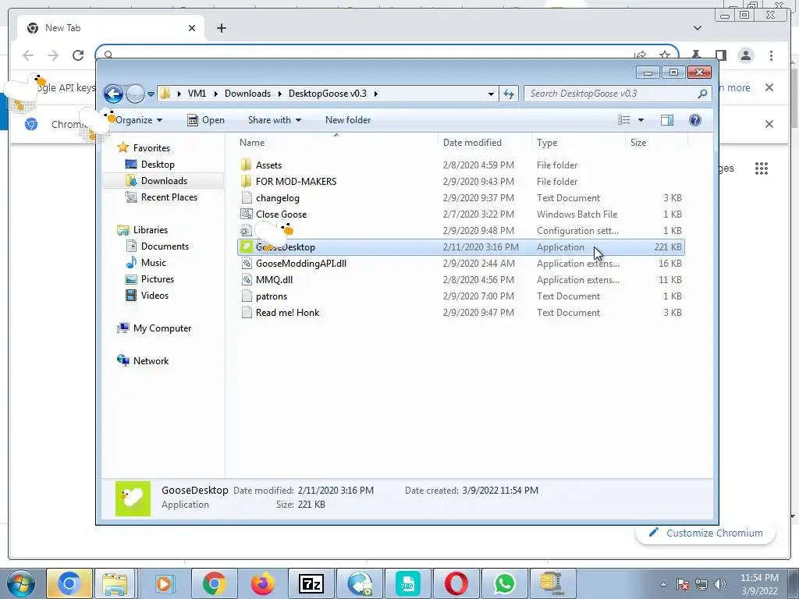Open Google apps grid in Chromium
The height and width of the screenshot is (599, 799).
[x=762, y=168]
